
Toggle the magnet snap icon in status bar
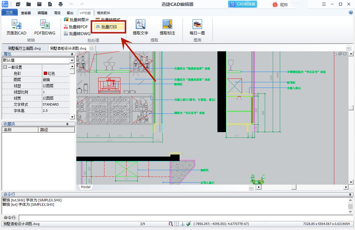coord(170,224)
